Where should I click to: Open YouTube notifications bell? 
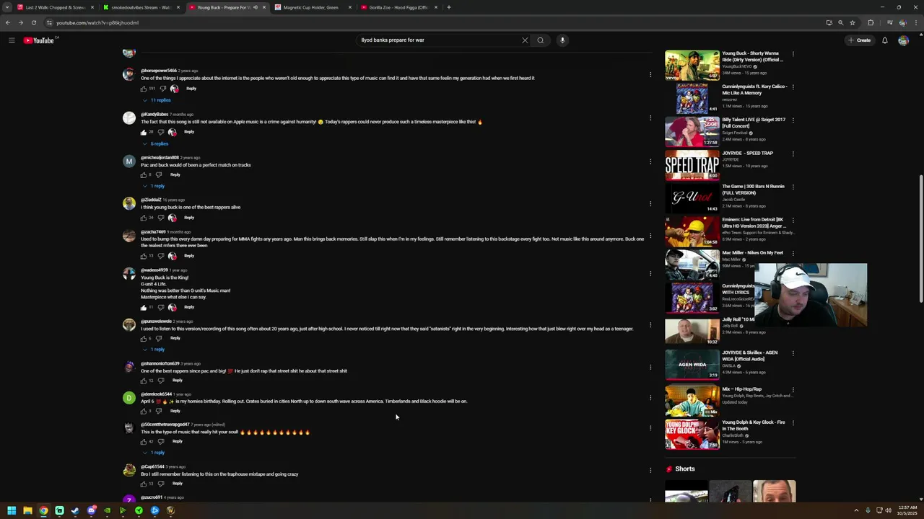point(884,40)
